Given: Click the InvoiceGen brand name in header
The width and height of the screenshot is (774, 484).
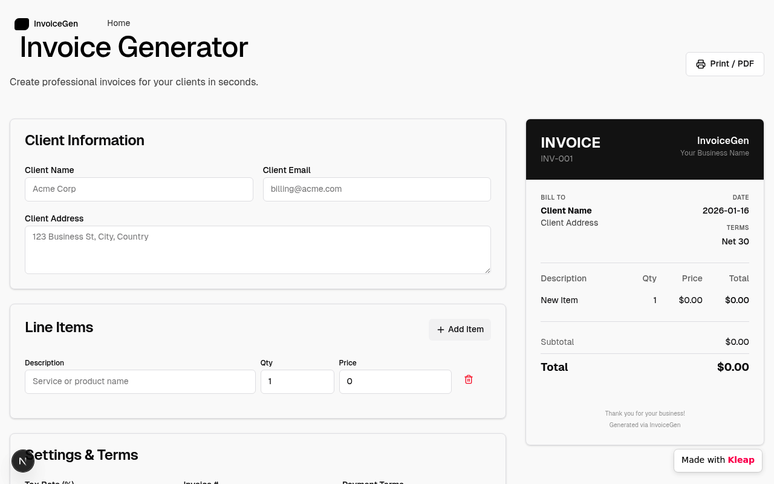Looking at the screenshot, I should pos(56,24).
